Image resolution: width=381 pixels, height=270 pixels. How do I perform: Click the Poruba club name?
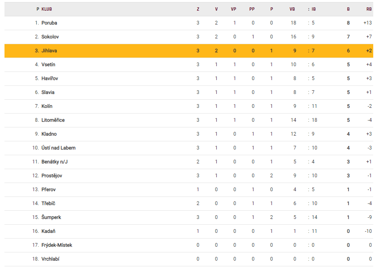coord(49,23)
